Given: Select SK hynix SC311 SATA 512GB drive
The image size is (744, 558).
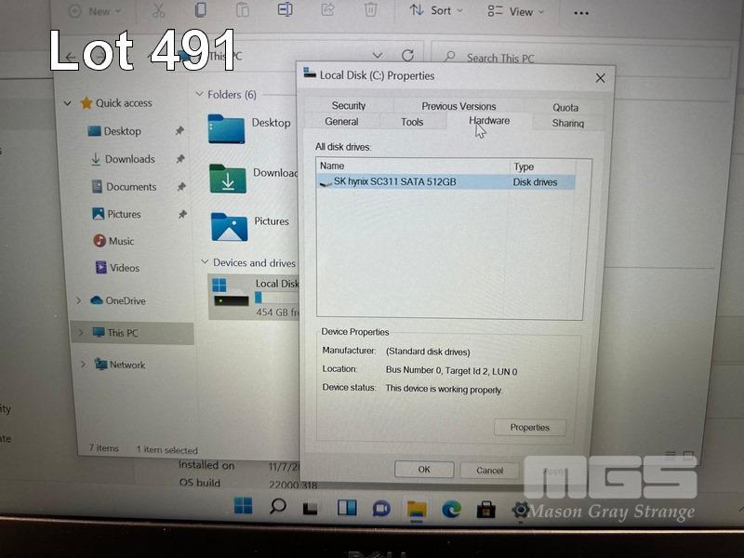Looking at the screenshot, I should click(x=395, y=182).
